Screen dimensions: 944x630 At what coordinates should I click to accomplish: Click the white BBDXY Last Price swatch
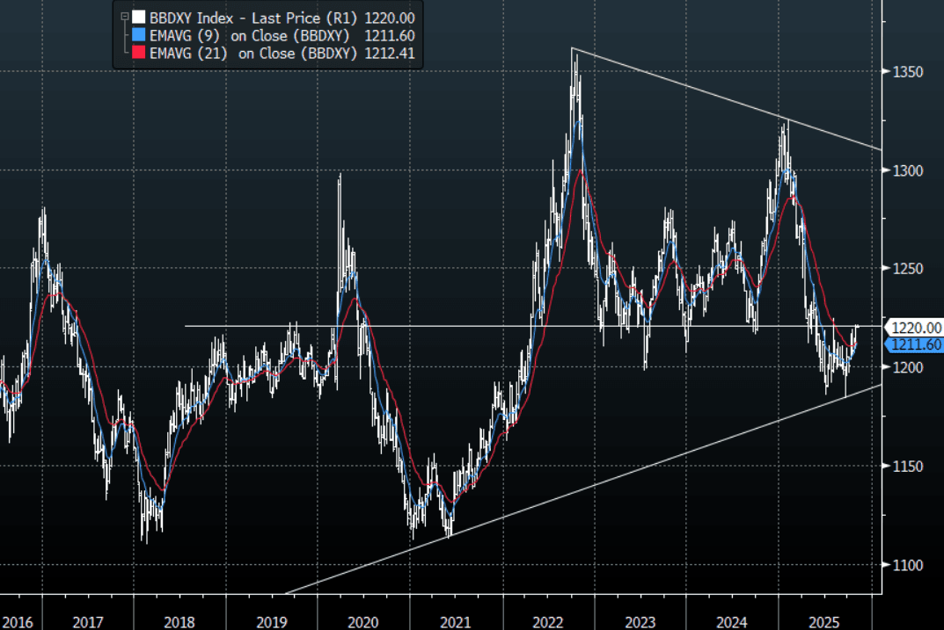click(139, 17)
